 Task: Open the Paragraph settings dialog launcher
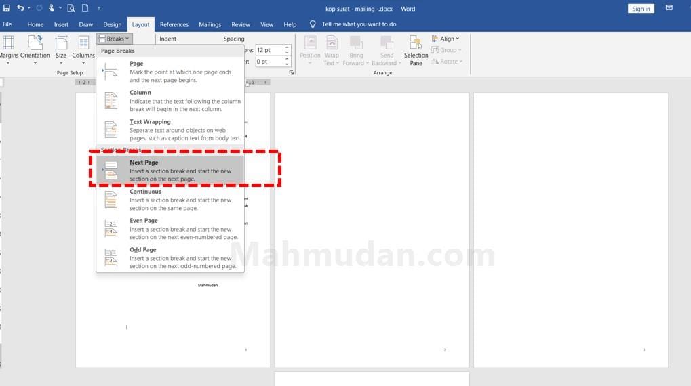click(292, 72)
